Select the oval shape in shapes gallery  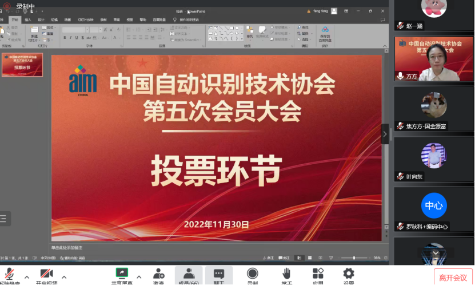pos(237,28)
